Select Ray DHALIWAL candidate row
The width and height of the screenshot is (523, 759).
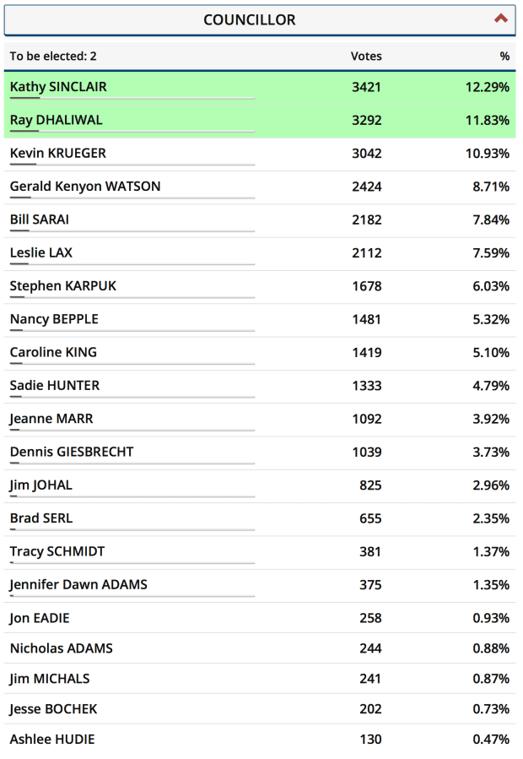(x=56, y=120)
